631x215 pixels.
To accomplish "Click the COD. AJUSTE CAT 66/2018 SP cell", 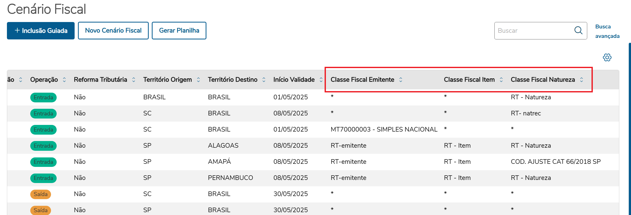I will pos(555,162).
